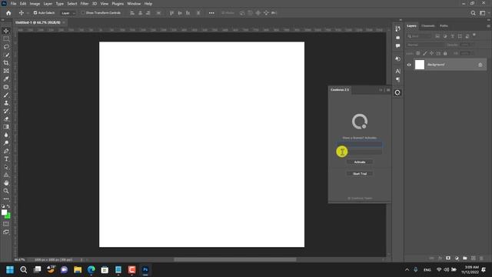
Task: Select the Eraser tool
Action: [6, 118]
